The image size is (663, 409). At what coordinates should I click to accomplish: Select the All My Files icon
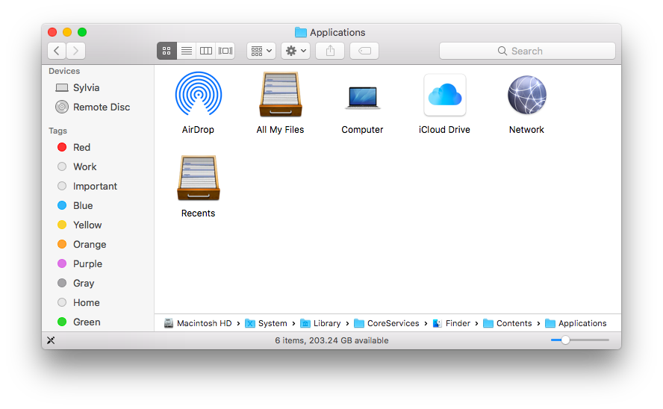click(280, 94)
